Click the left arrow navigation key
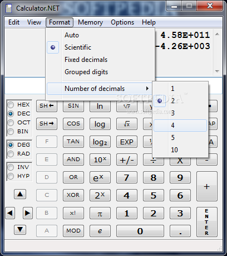 (10, 213)
